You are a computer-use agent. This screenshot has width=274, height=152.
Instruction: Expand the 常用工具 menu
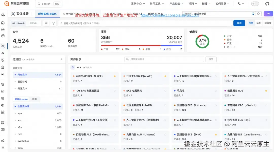[157, 4]
